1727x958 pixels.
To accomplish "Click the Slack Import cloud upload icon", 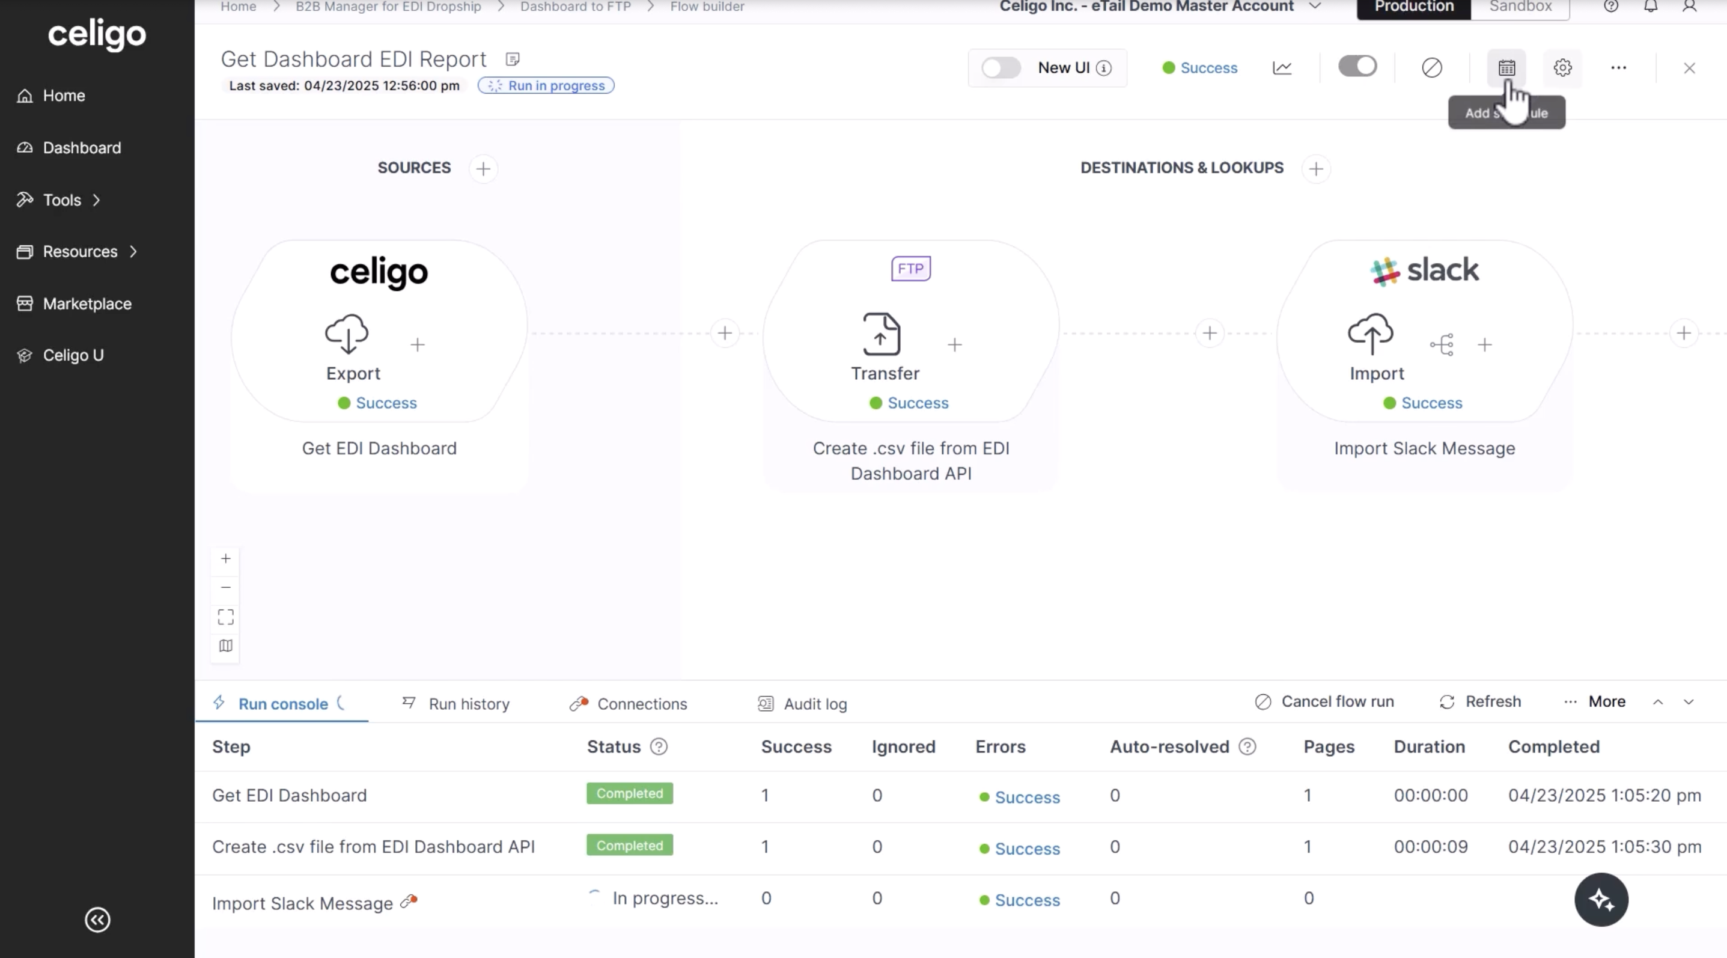I will (1370, 333).
